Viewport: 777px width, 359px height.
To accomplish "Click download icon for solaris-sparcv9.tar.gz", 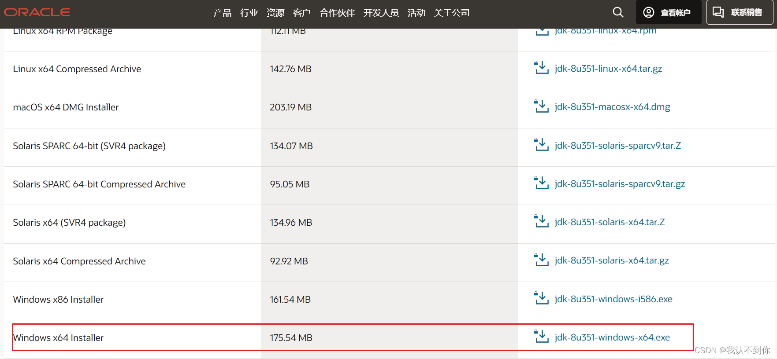I will pyautogui.click(x=541, y=183).
